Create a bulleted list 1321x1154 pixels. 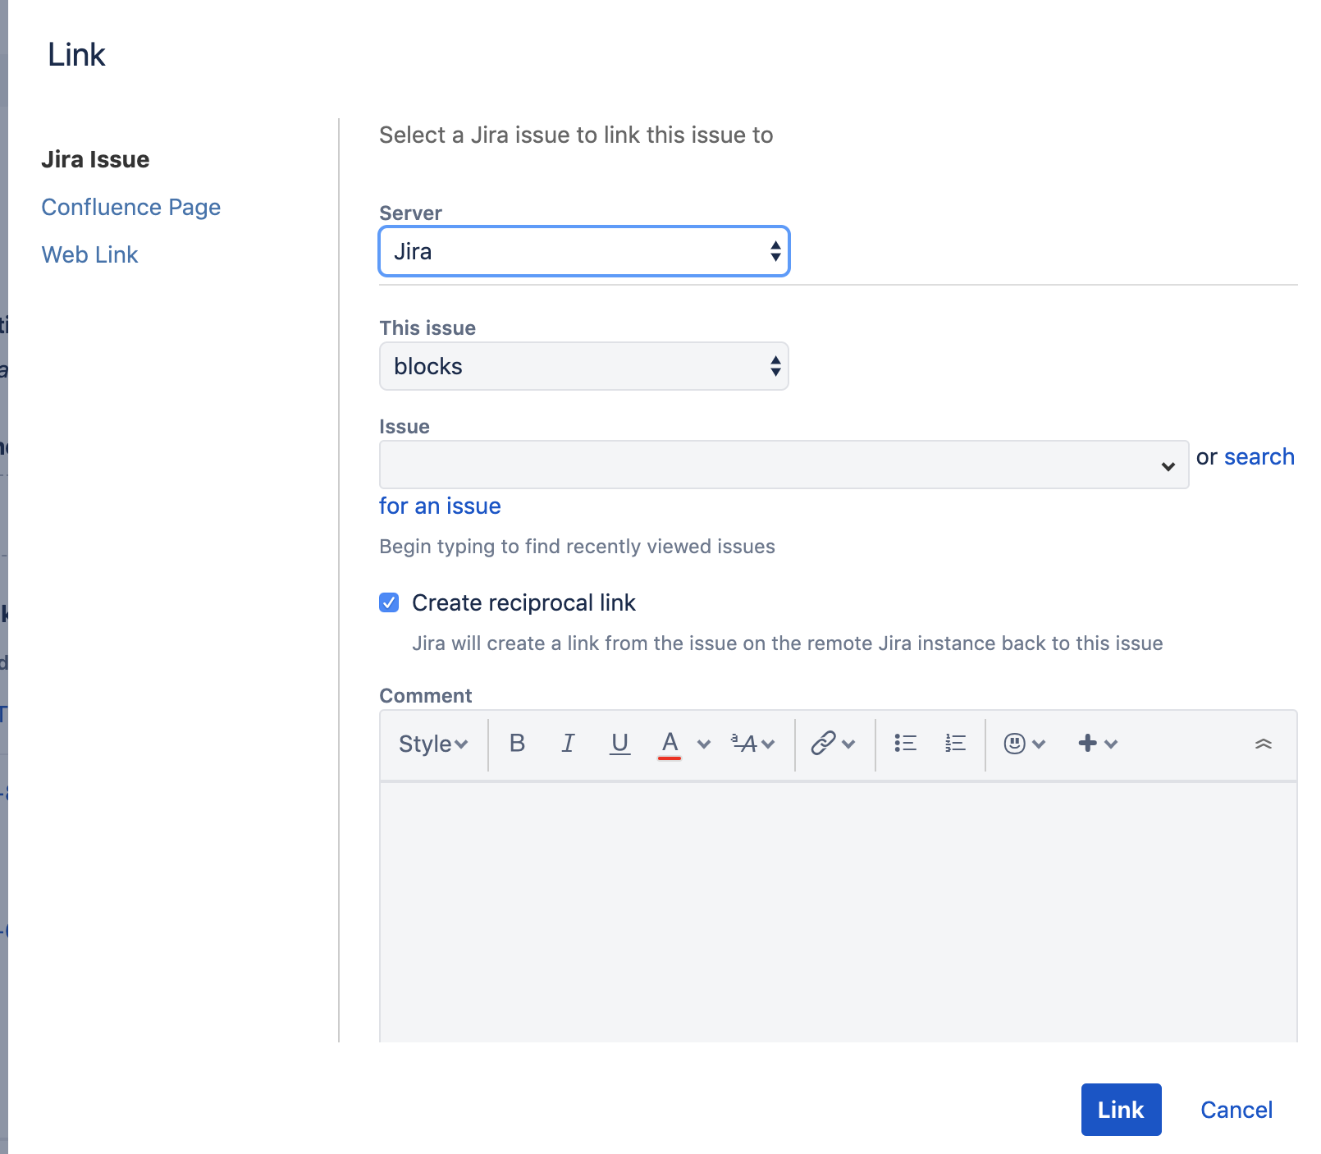[905, 744]
